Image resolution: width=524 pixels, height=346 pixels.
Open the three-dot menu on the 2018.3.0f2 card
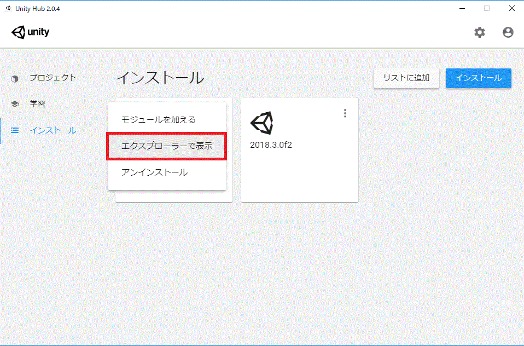345,113
